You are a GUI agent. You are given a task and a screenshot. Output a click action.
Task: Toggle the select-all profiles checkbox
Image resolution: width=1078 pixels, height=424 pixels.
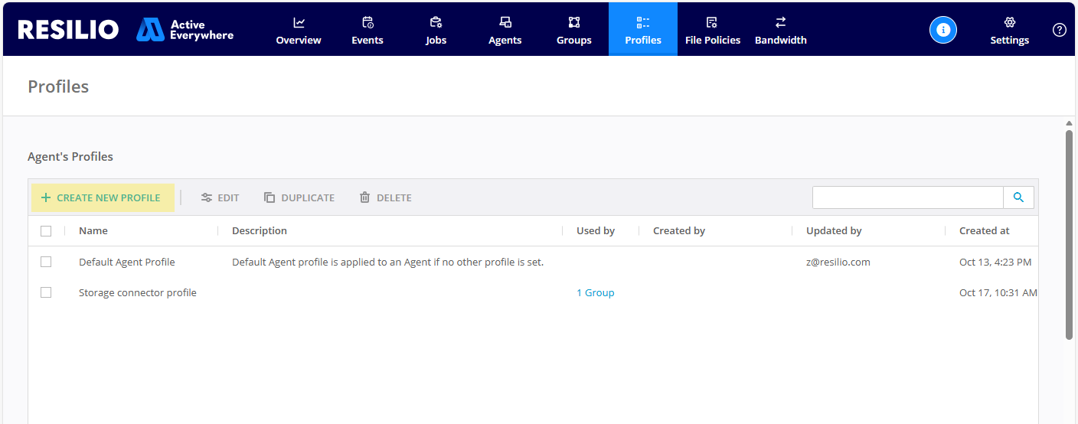click(46, 231)
